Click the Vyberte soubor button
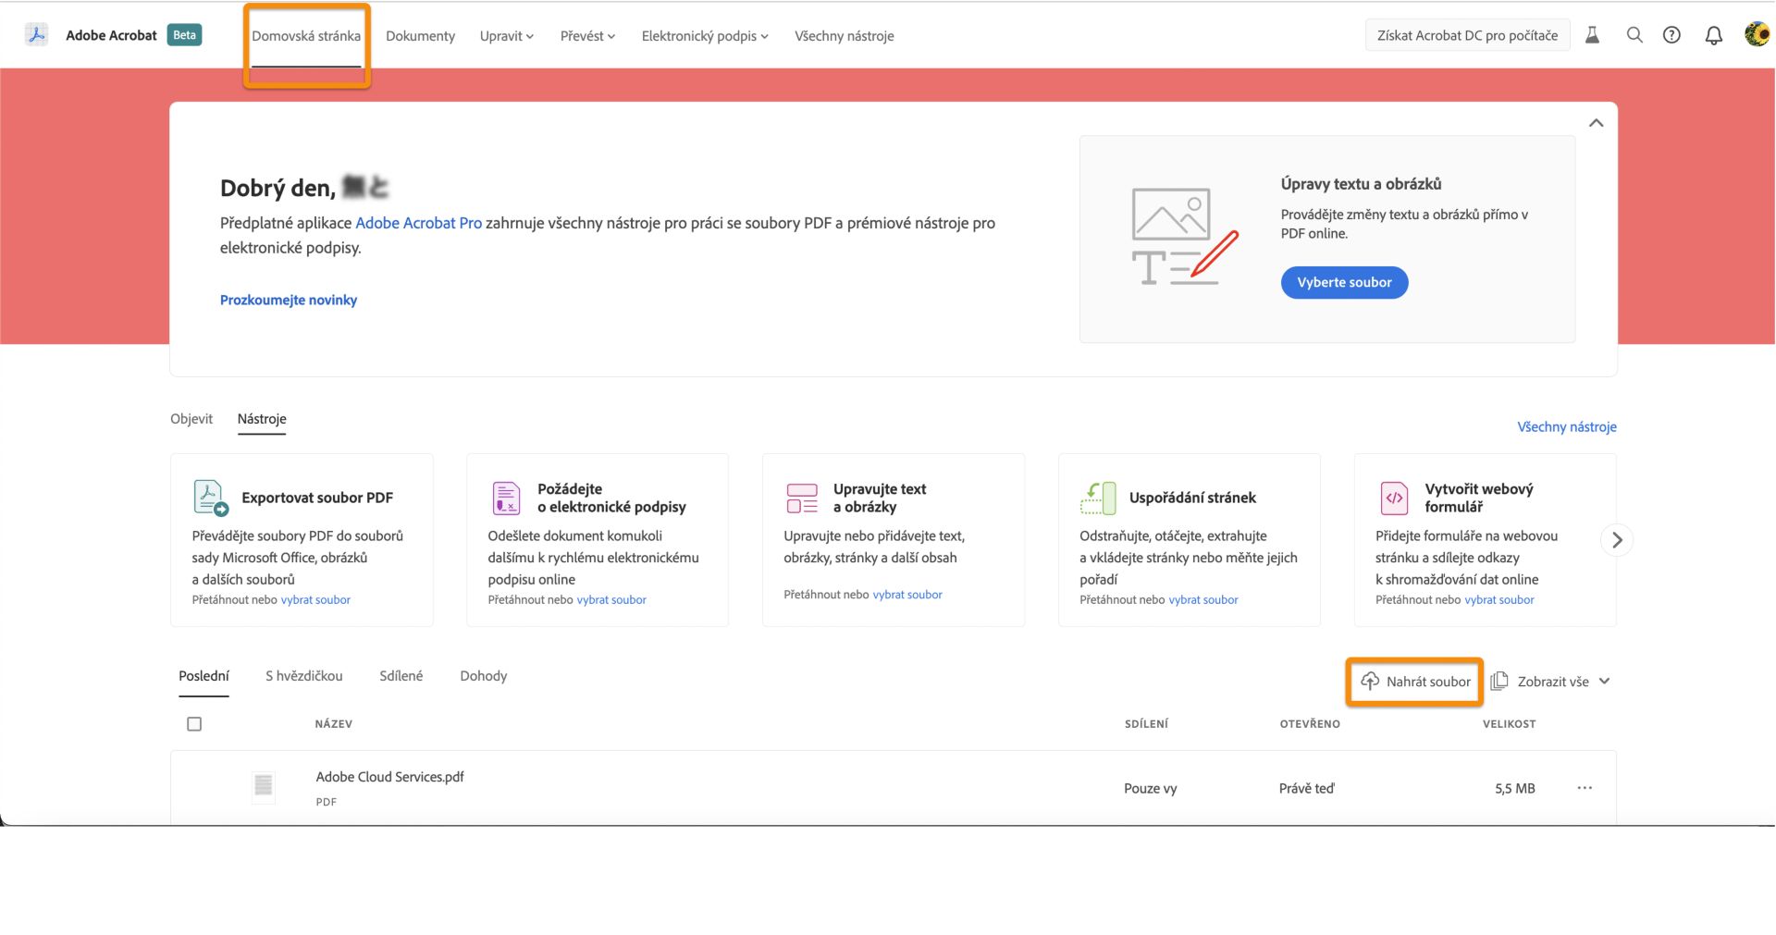Image resolution: width=1776 pixels, height=935 pixels. [1344, 283]
